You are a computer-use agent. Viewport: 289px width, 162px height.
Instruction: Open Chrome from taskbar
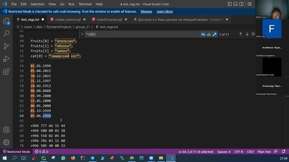click(131, 158)
